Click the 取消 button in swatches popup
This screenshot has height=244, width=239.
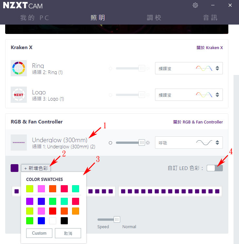(x=68, y=233)
